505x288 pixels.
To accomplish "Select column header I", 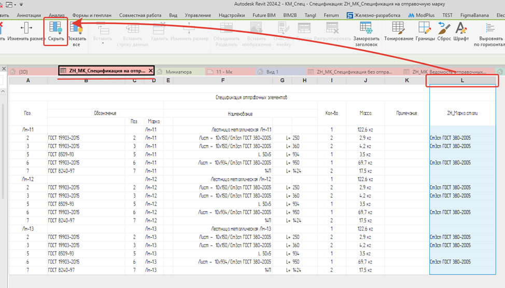I will [332, 80].
